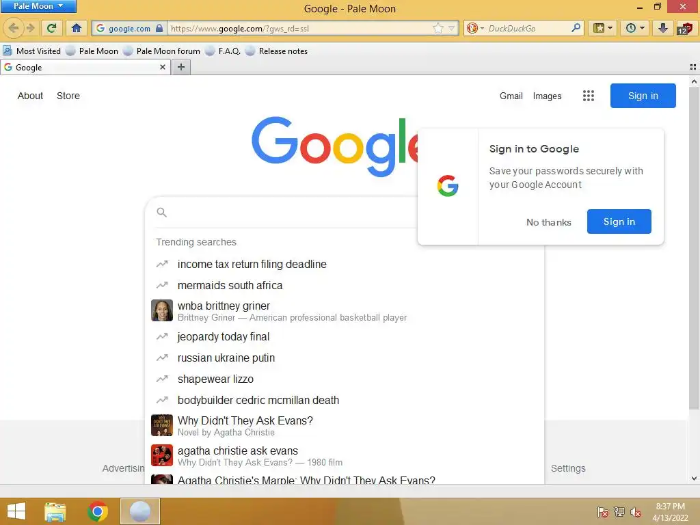This screenshot has height=525, width=700.
Task: Open the Pale Moon bookmark
Action: 92,51
